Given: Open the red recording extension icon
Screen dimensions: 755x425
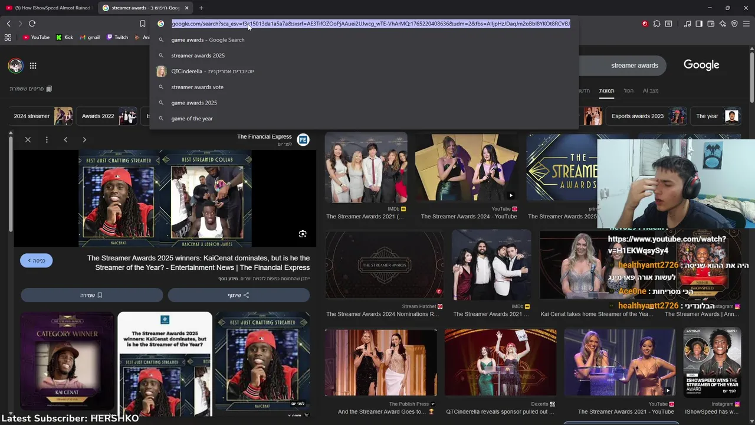Looking at the screenshot, I should 645,24.
